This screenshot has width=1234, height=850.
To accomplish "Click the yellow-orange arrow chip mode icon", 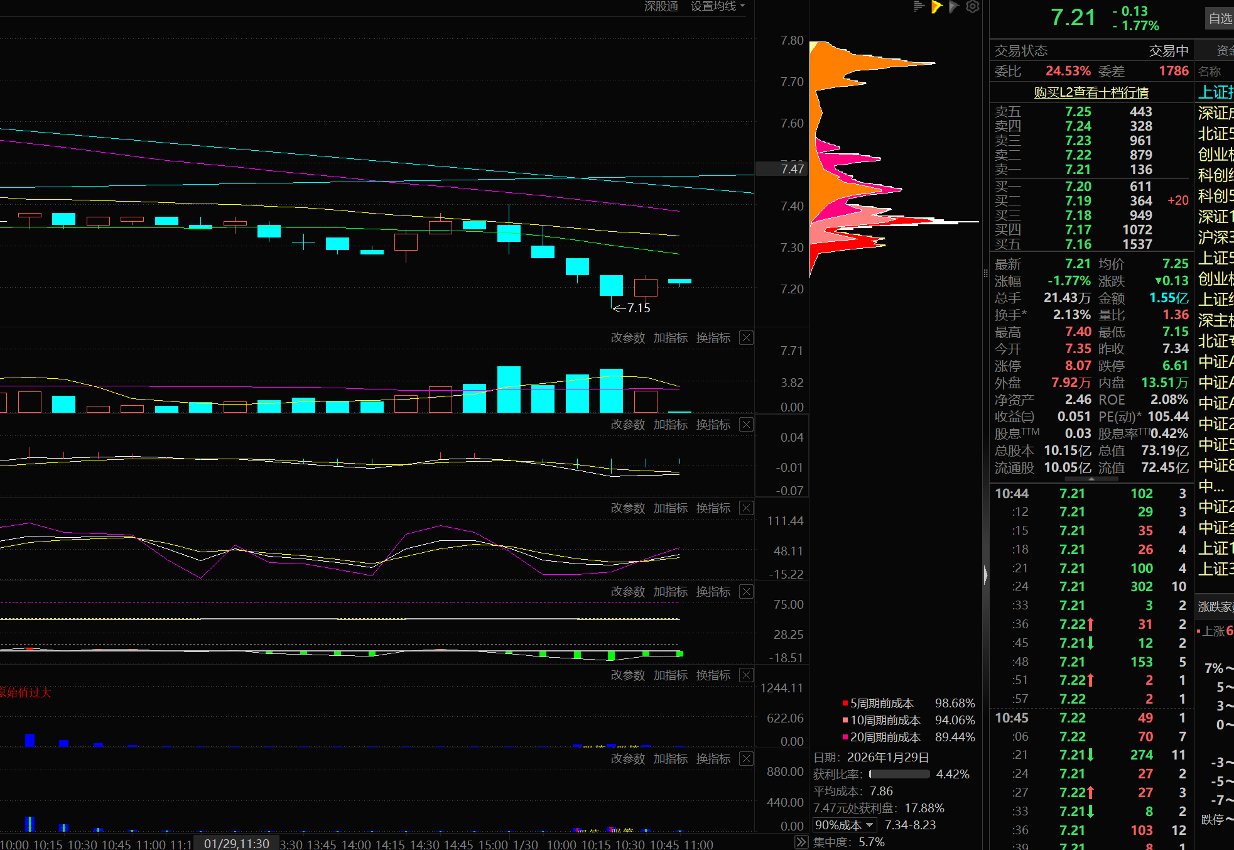I will (936, 7).
